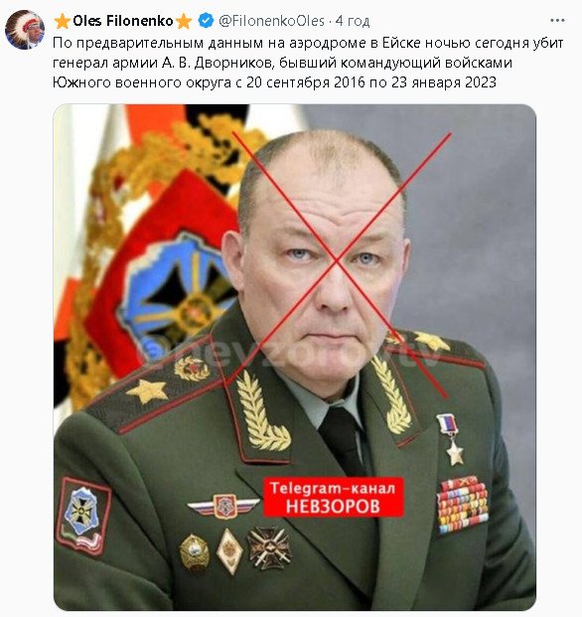582x617 pixels.
Task: Click the text line mentioning Дворников
Action: [282, 63]
